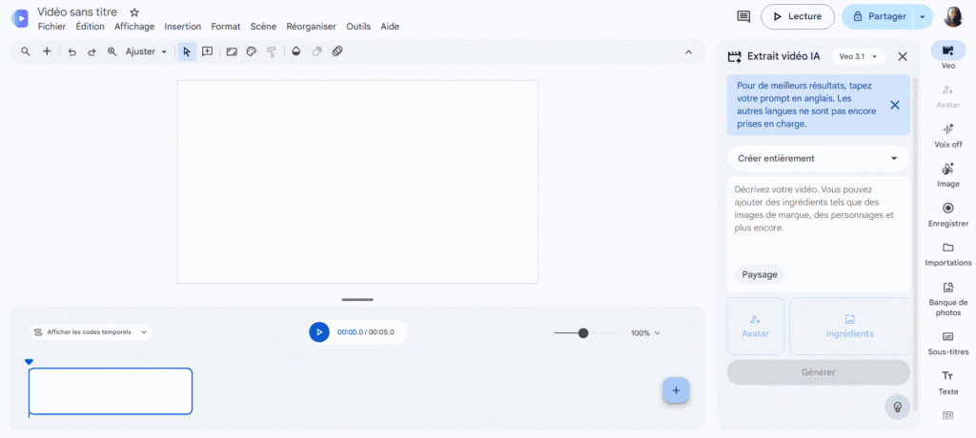The height and width of the screenshot is (438, 976).
Task: Click the Lecture button
Action: point(798,17)
